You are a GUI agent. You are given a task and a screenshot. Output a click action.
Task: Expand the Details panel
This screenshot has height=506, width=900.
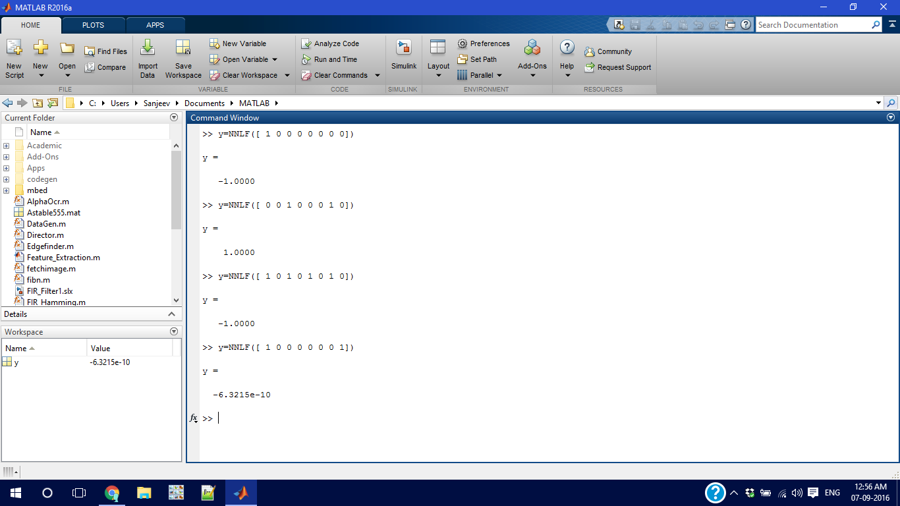pos(173,314)
